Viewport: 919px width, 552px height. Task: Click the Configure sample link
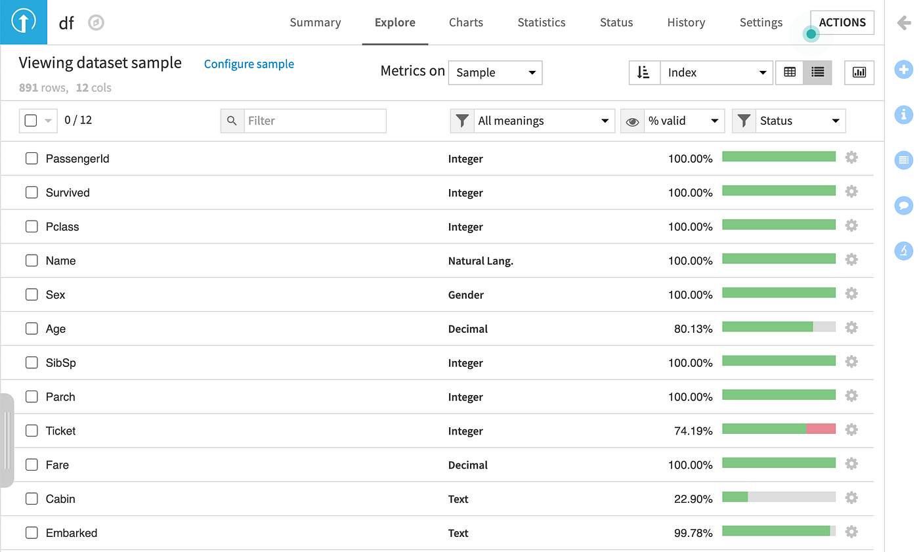click(x=249, y=64)
